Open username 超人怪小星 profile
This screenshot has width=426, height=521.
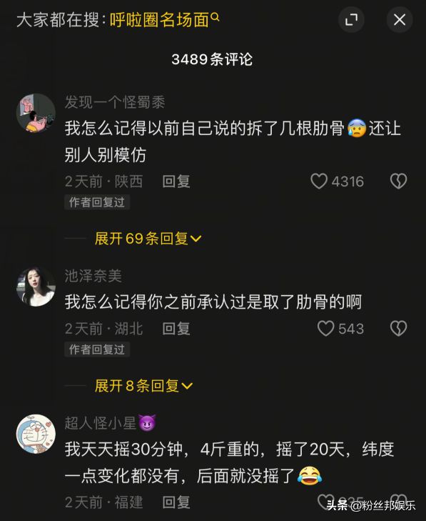click(x=101, y=423)
